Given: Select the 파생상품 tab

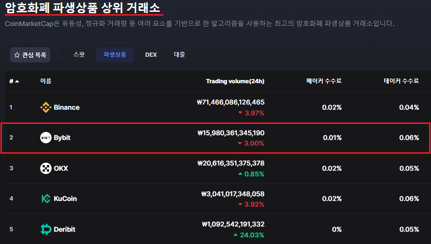Looking at the screenshot, I should click(x=114, y=55).
